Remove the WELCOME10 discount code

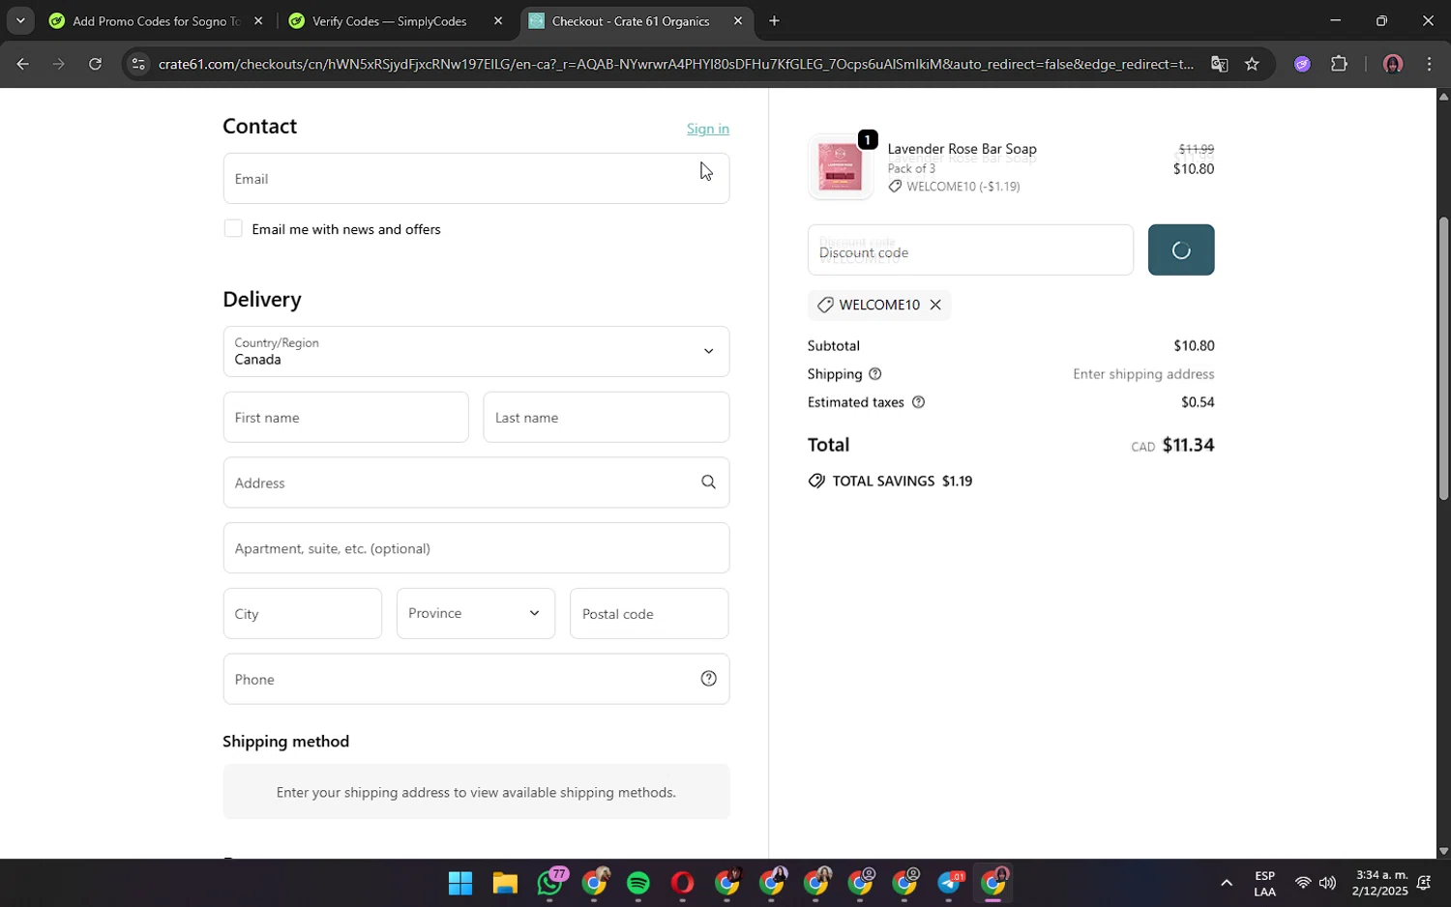(x=935, y=305)
